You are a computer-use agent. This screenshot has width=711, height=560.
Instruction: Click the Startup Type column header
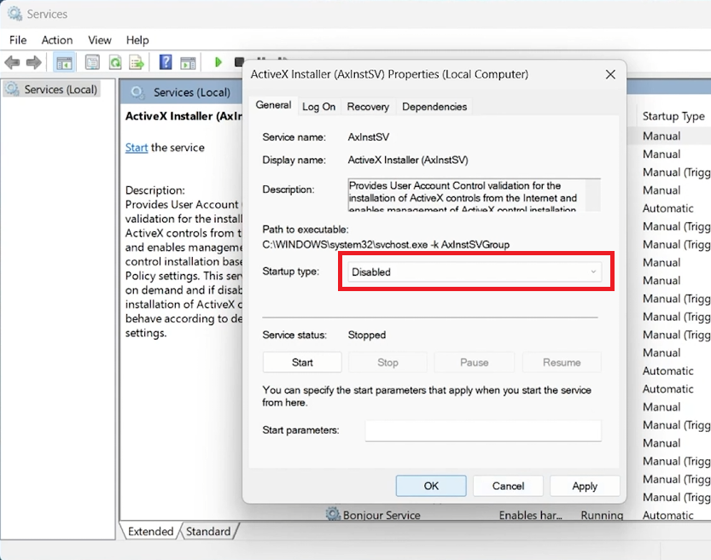[x=673, y=117]
